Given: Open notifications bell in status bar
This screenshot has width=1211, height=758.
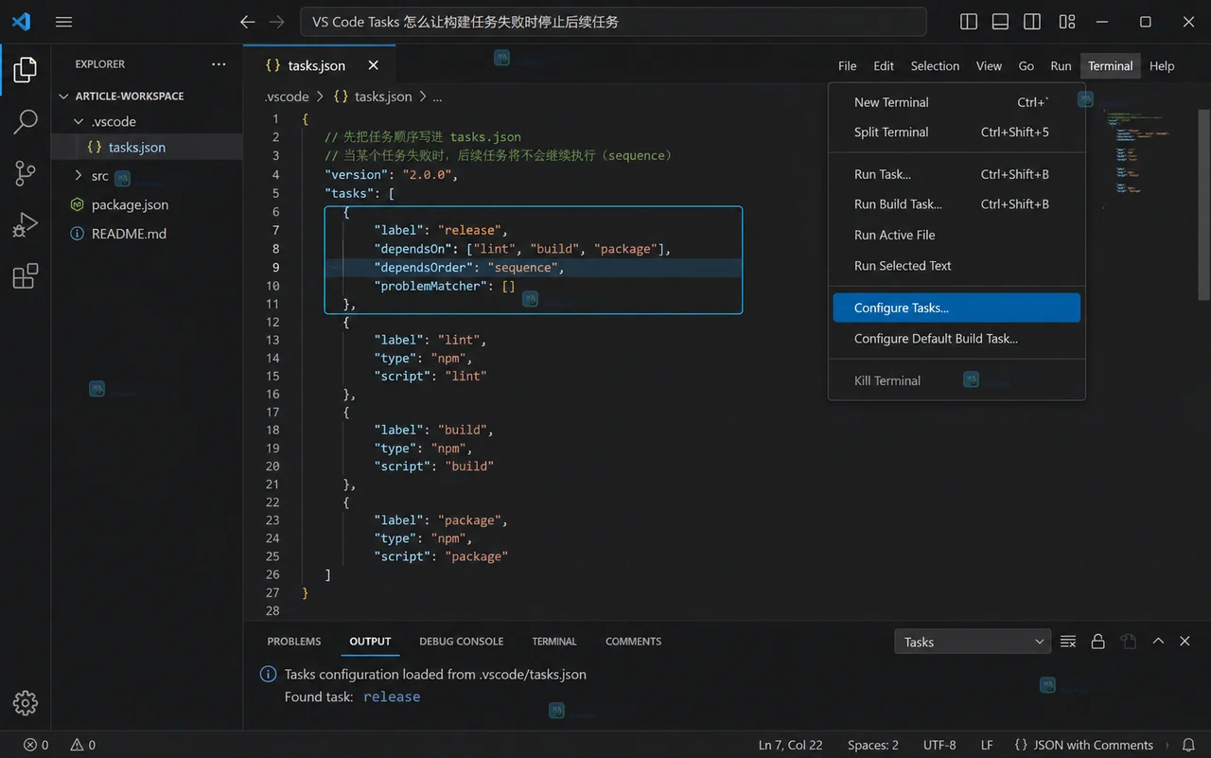Looking at the screenshot, I should point(1188,745).
